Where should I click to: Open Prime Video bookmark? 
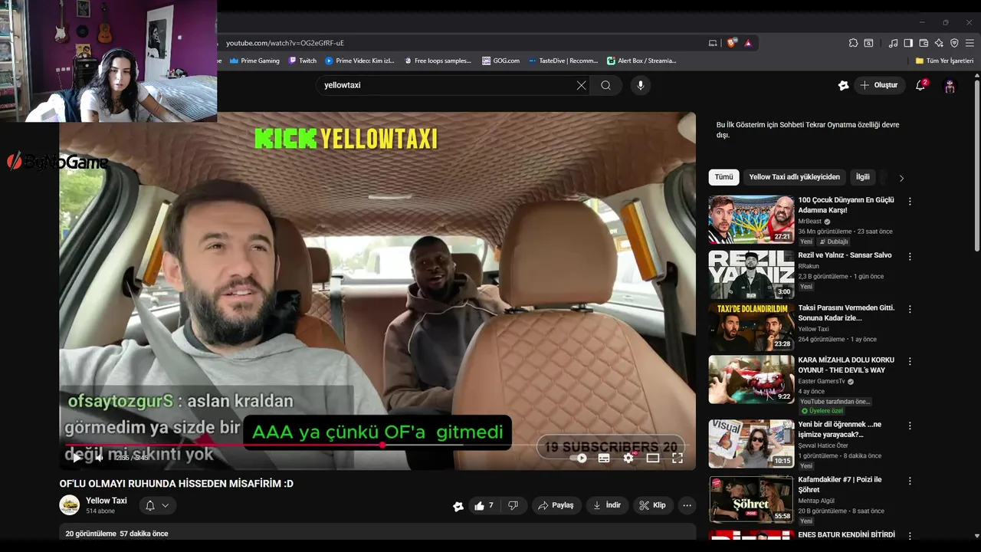point(359,61)
